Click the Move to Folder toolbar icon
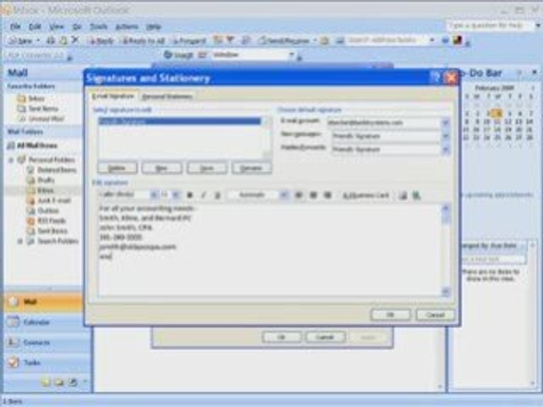Viewport: 543px width, 407px height. (63, 41)
